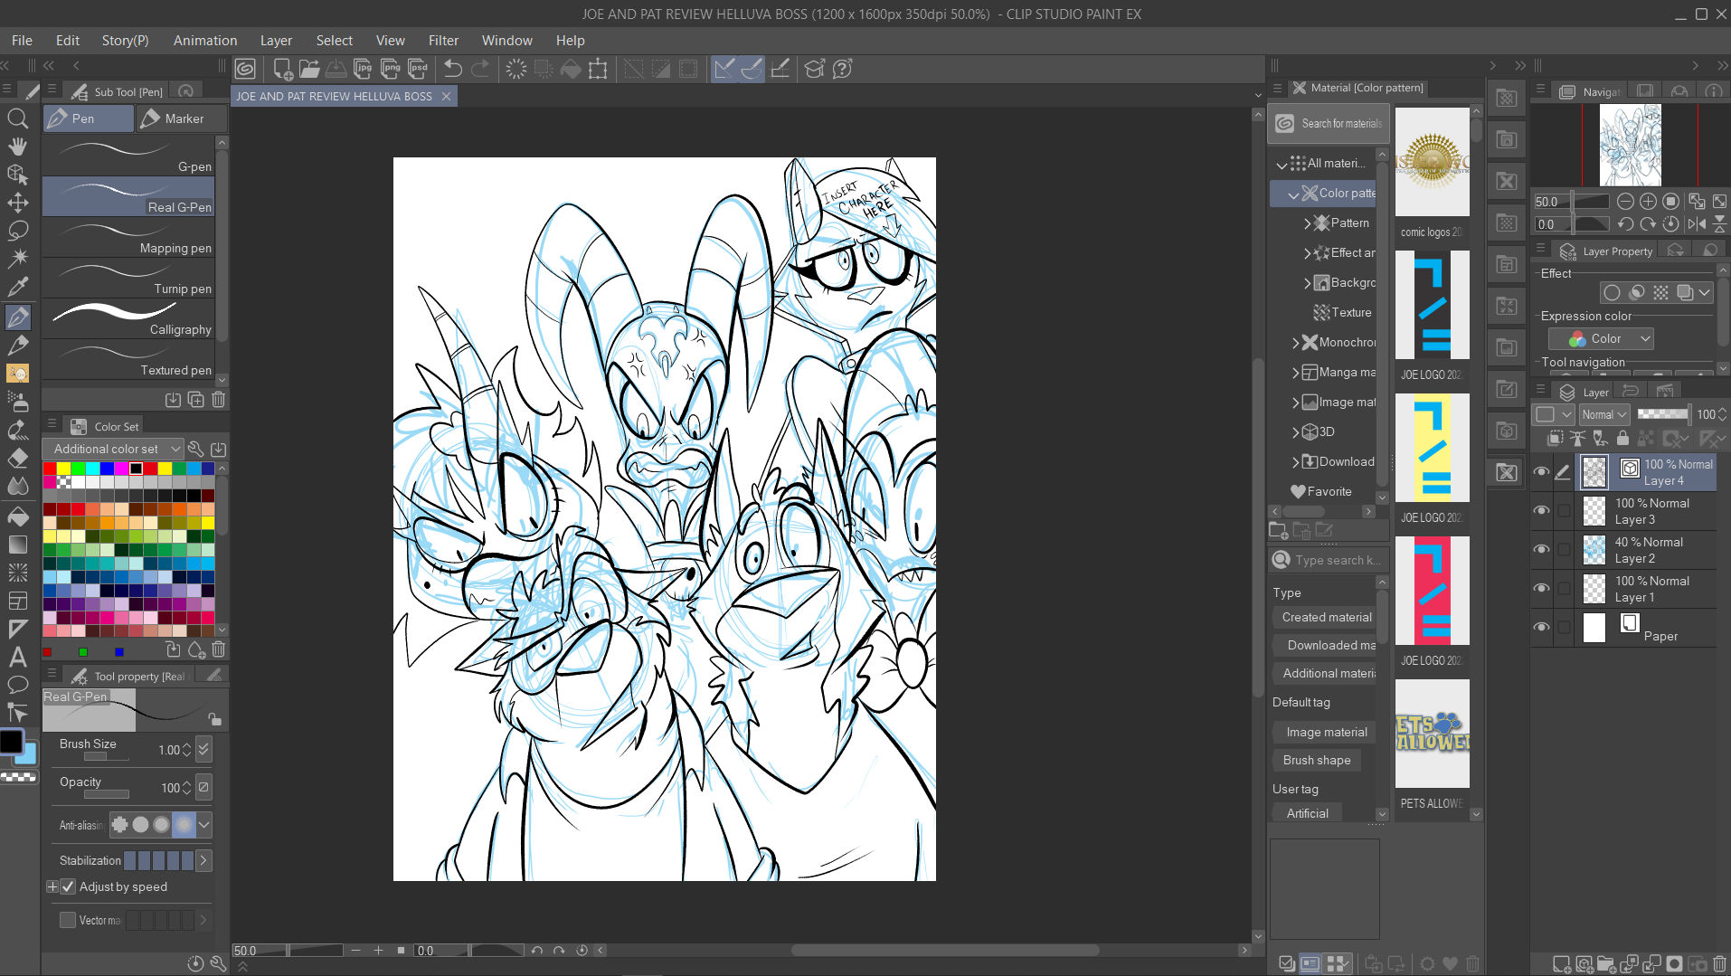The height and width of the screenshot is (976, 1731).
Task: Select the Calligraphy pen preset
Action: (128, 317)
